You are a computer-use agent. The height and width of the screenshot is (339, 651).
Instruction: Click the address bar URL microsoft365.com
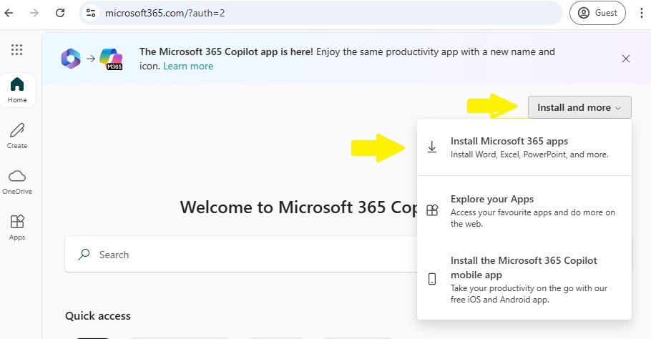coord(165,13)
